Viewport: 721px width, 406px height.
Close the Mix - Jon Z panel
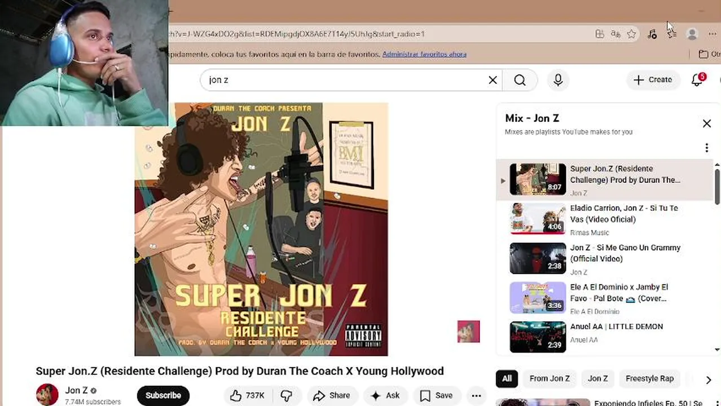[706, 123]
